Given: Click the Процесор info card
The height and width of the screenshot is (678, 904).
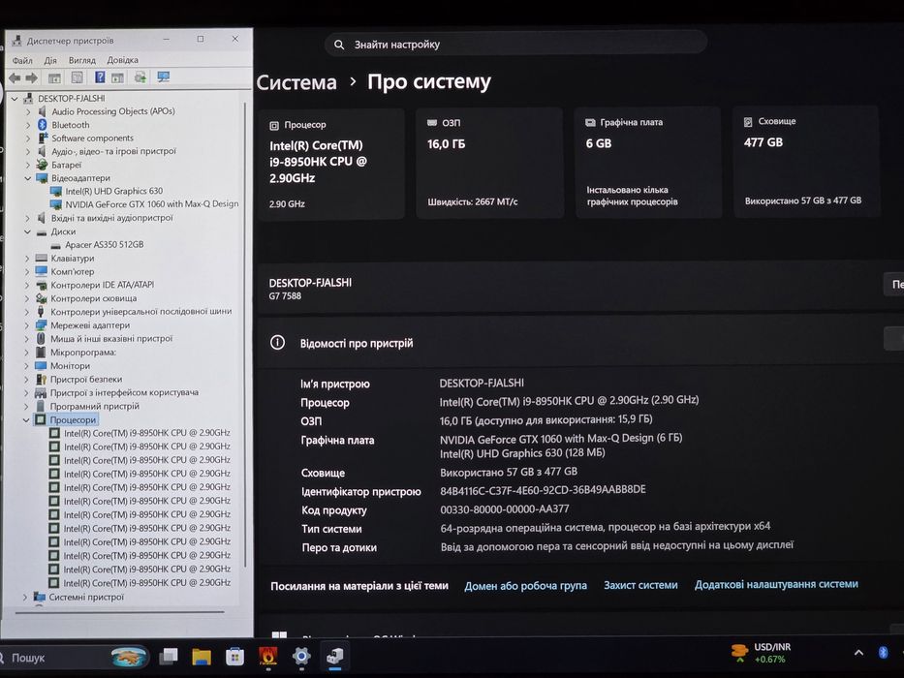Looking at the screenshot, I should (x=331, y=164).
